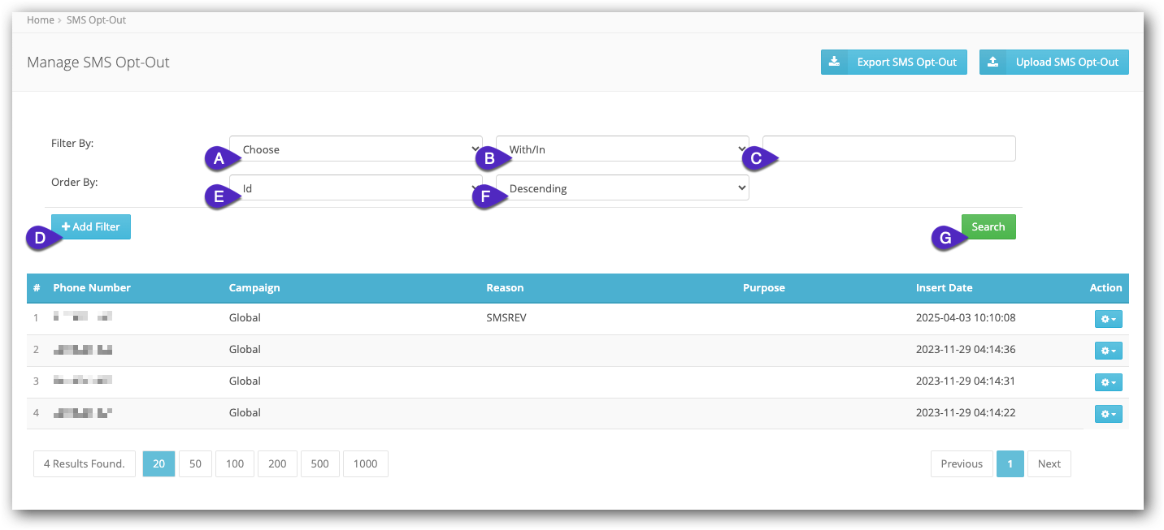Set page size to 200 results
Image resolution: width=1164 pixels, height=530 pixels.
click(277, 463)
